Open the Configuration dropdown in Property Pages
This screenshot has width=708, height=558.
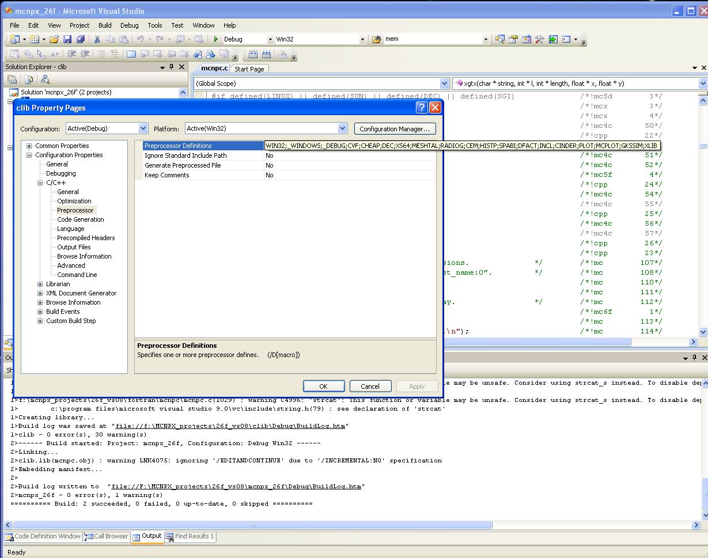(143, 128)
